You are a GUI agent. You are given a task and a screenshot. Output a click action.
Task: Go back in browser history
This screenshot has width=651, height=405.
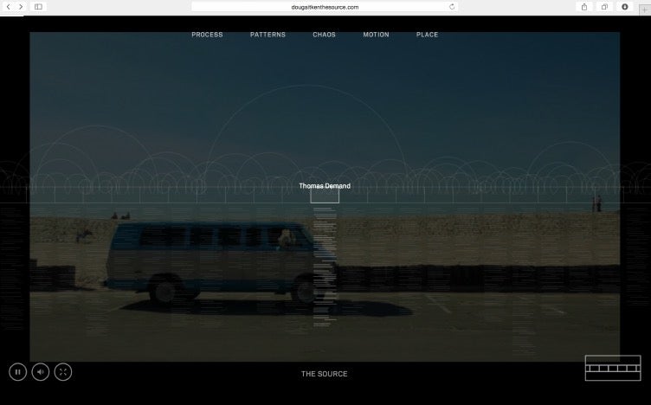pyautogui.click(x=9, y=7)
